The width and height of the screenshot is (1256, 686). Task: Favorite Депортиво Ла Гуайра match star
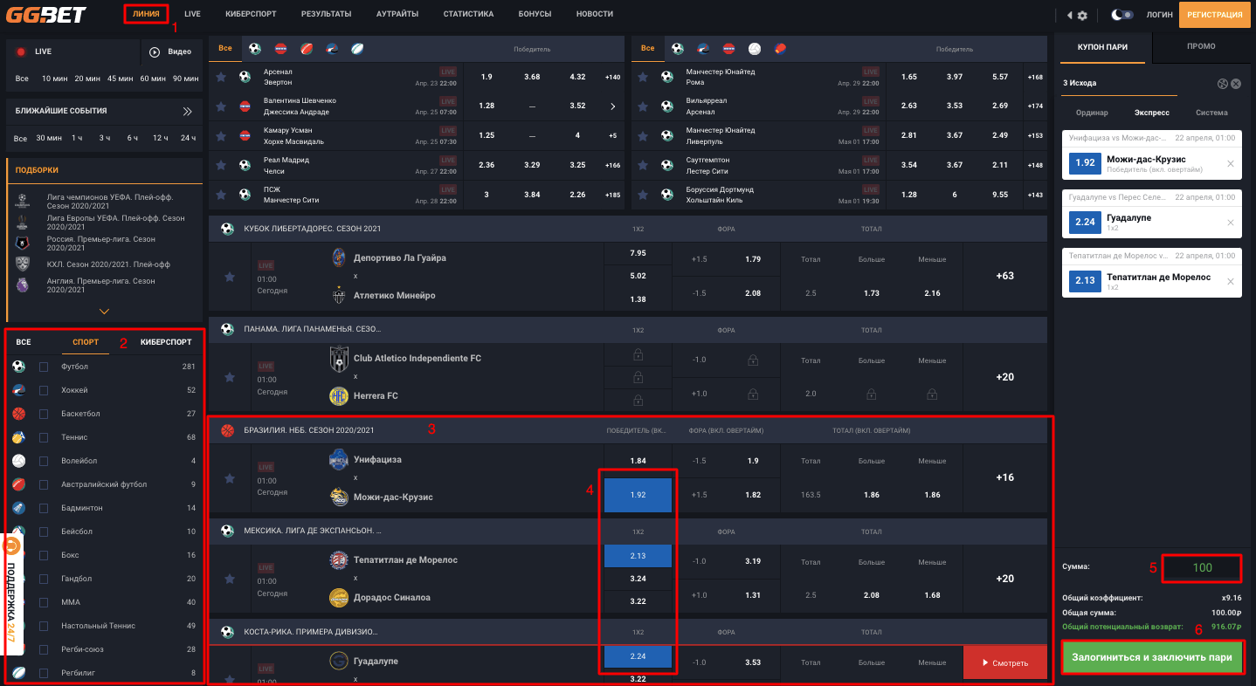point(230,277)
